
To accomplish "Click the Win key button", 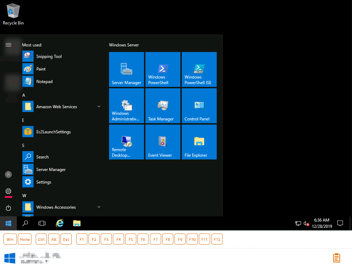I will 10,239.
